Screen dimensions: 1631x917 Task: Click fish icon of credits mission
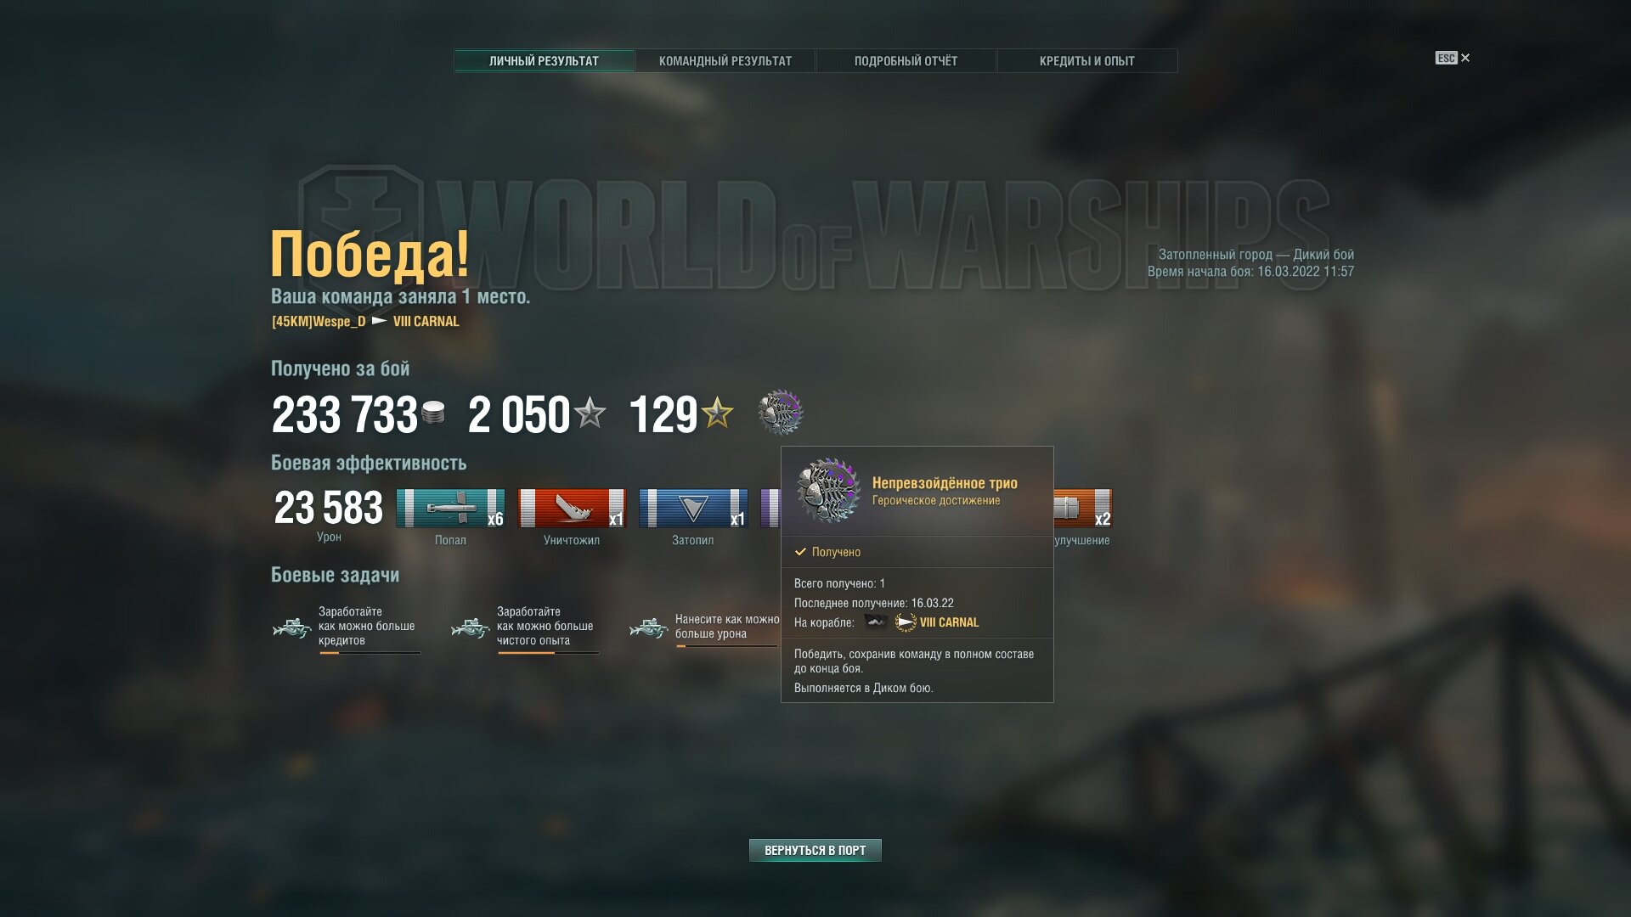pos(292,628)
